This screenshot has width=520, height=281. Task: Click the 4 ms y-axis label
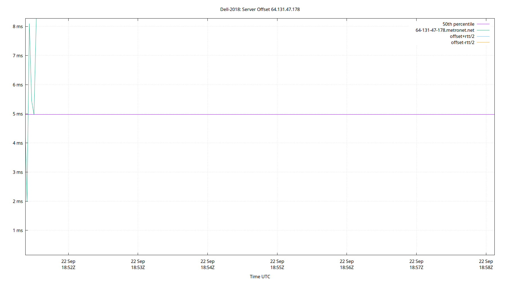point(18,143)
